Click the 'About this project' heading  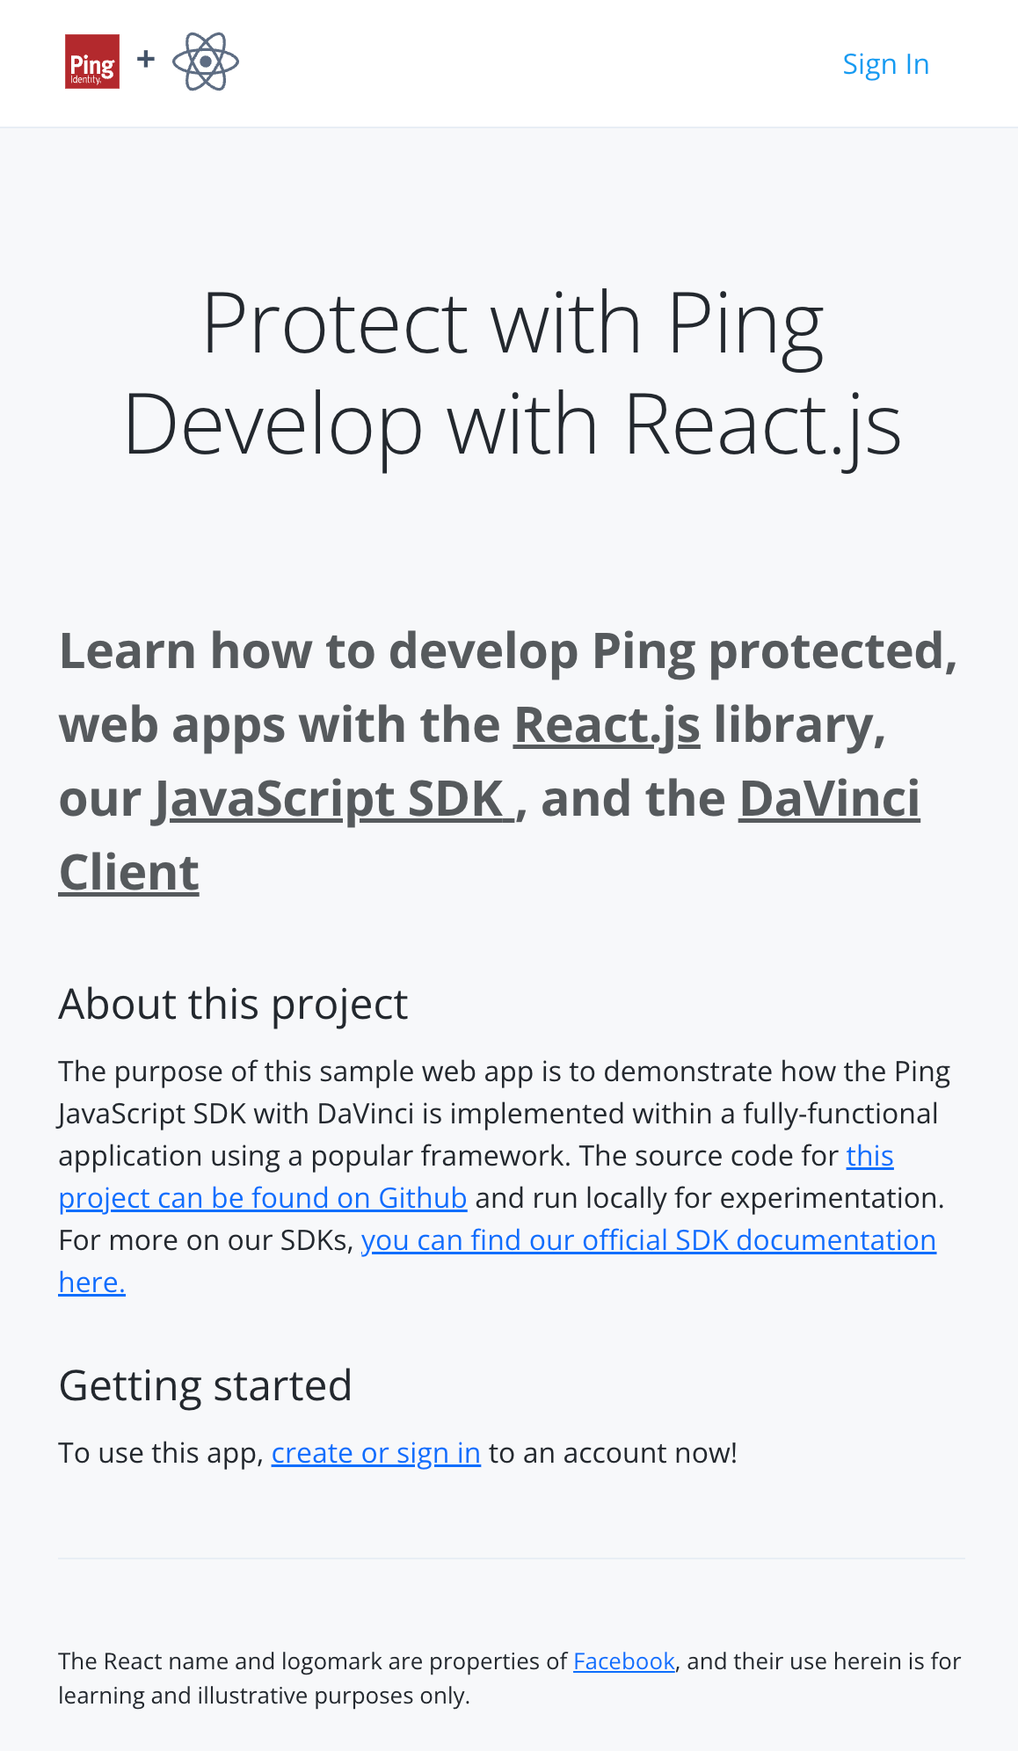click(233, 1004)
